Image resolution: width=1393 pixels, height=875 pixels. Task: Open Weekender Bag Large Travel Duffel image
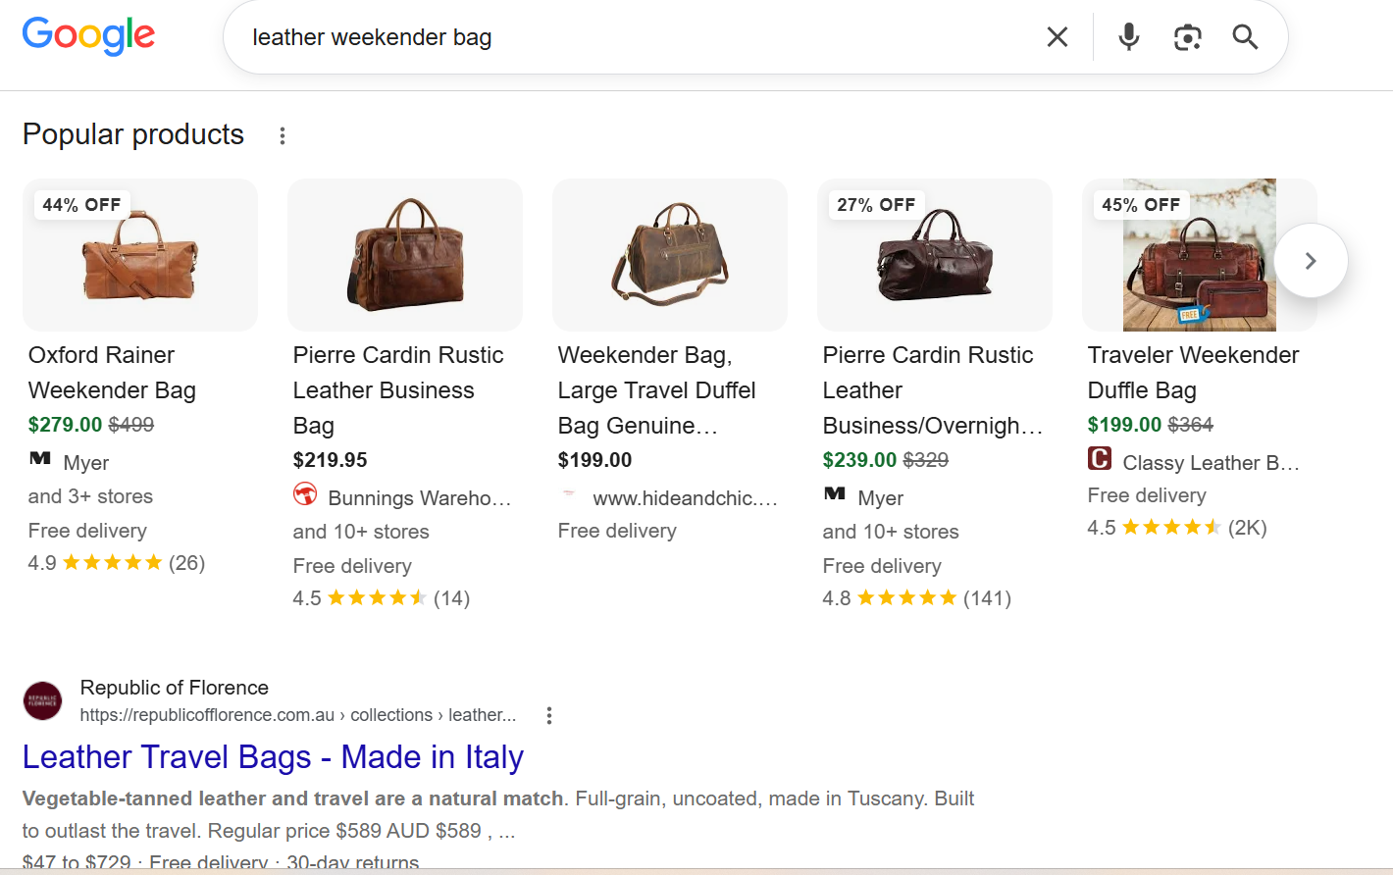(670, 255)
